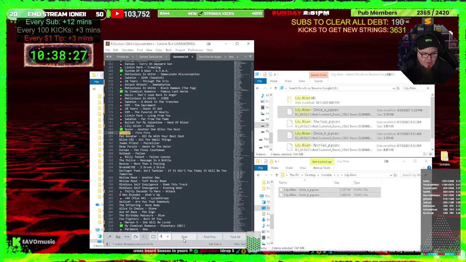The height and width of the screenshot is (262, 466).
Task: Select Lily Allen - Smile_a_p.psarc search result
Action: pyautogui.click(x=354, y=112)
